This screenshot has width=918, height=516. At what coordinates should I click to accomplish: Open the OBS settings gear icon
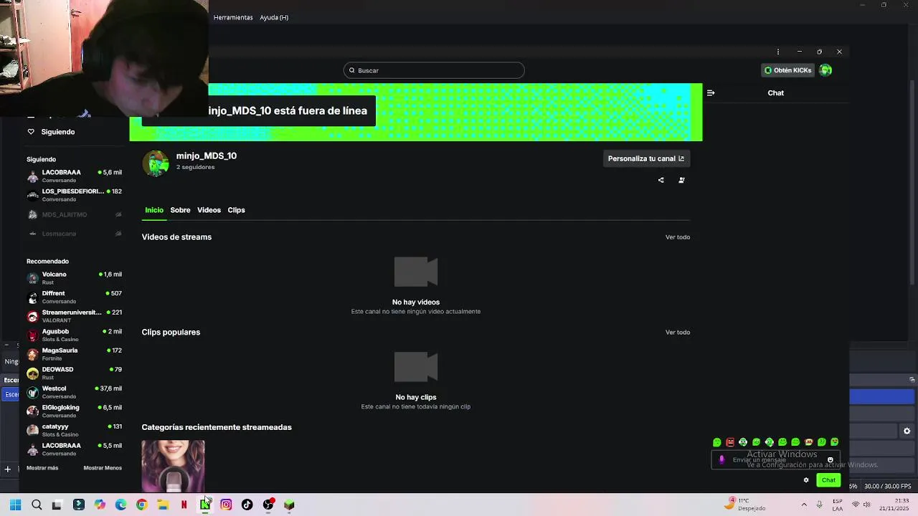(907, 431)
